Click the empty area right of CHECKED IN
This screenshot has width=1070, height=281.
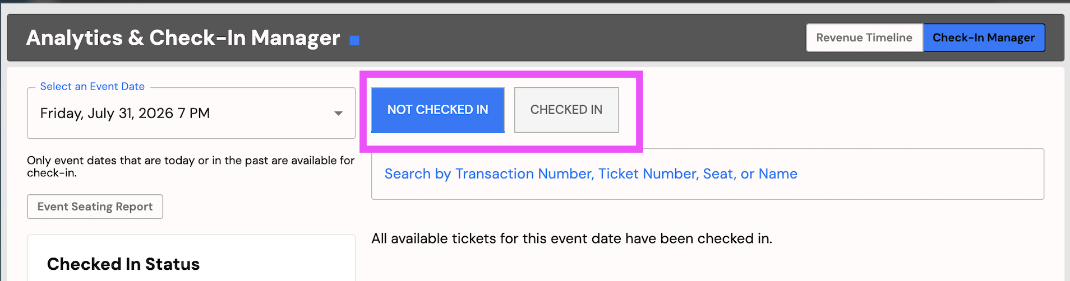[841, 109]
